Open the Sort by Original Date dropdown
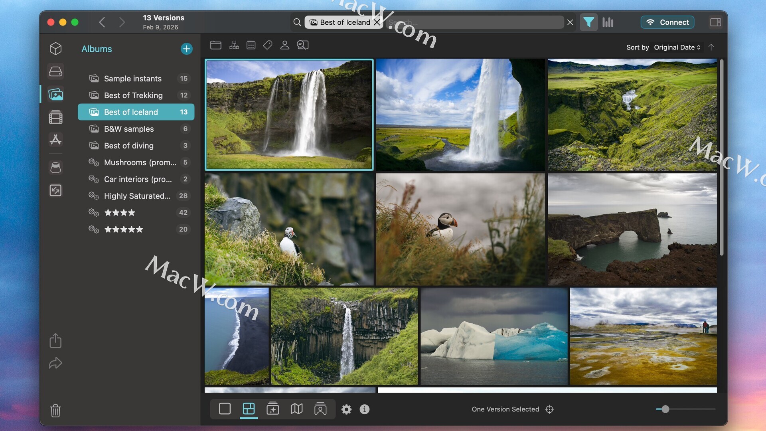 click(x=677, y=47)
